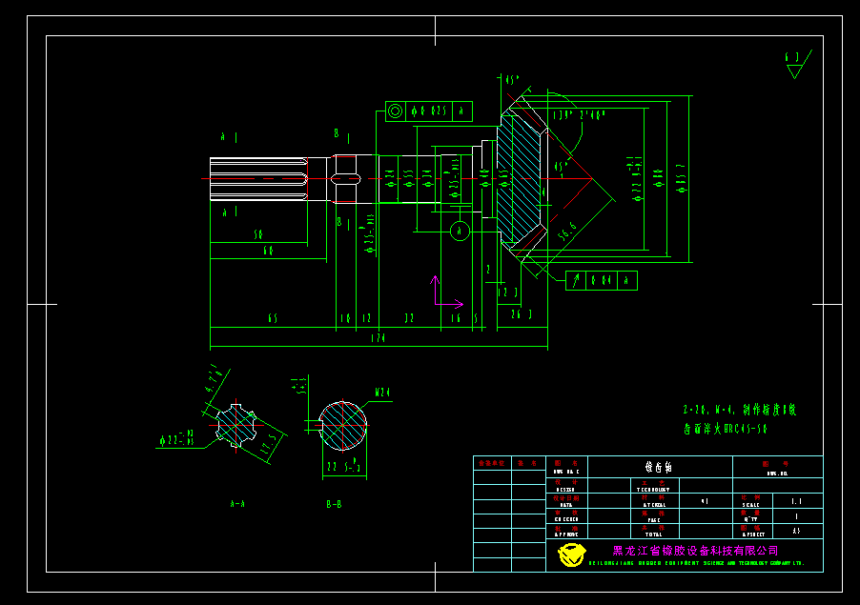The width and height of the screenshot is (860, 605).
Task: Click the 0.04 runout tolerance value
Action: (x=603, y=280)
